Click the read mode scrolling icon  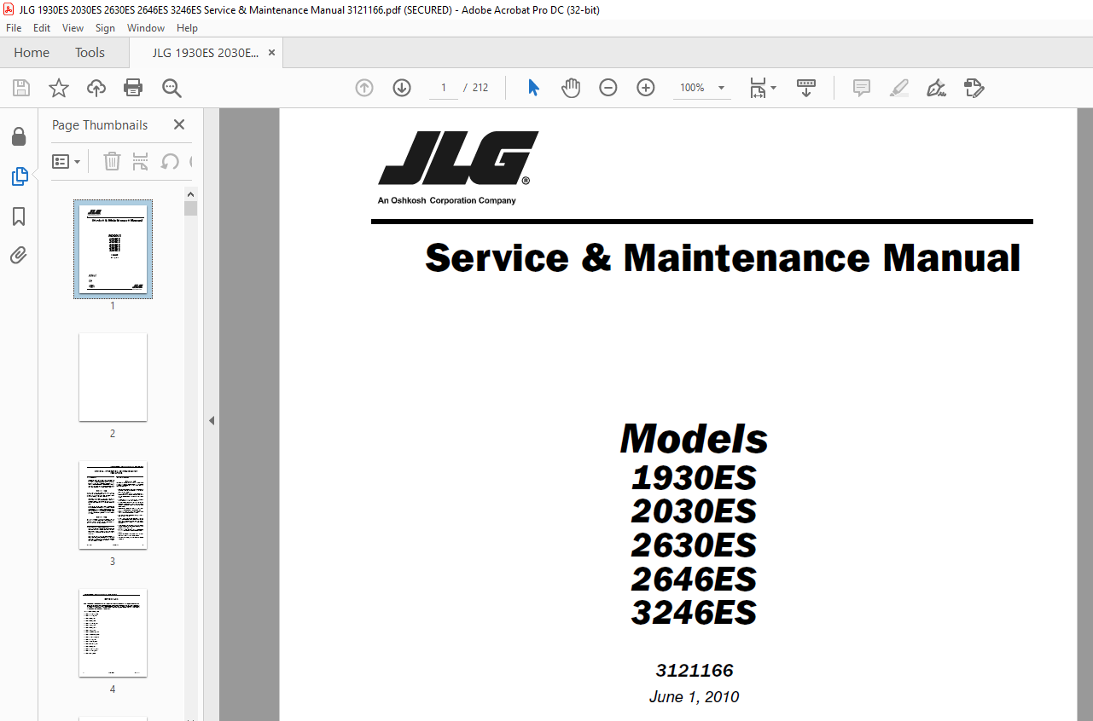[806, 88]
